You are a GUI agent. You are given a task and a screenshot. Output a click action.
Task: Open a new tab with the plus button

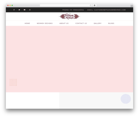[x=132, y=6]
